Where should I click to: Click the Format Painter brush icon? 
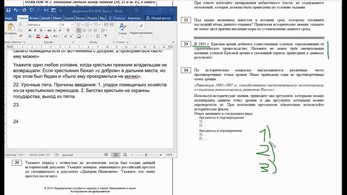[21, 36]
